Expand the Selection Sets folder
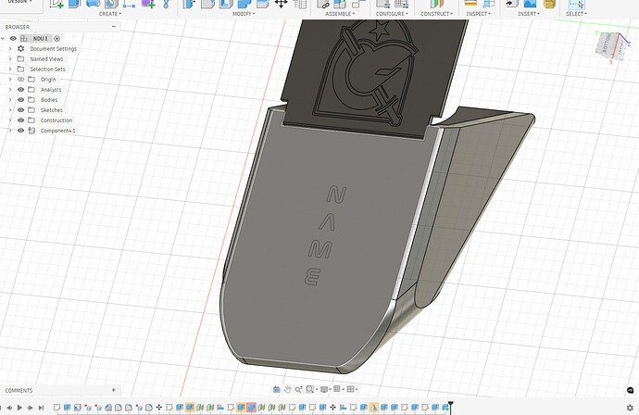 coord(10,69)
